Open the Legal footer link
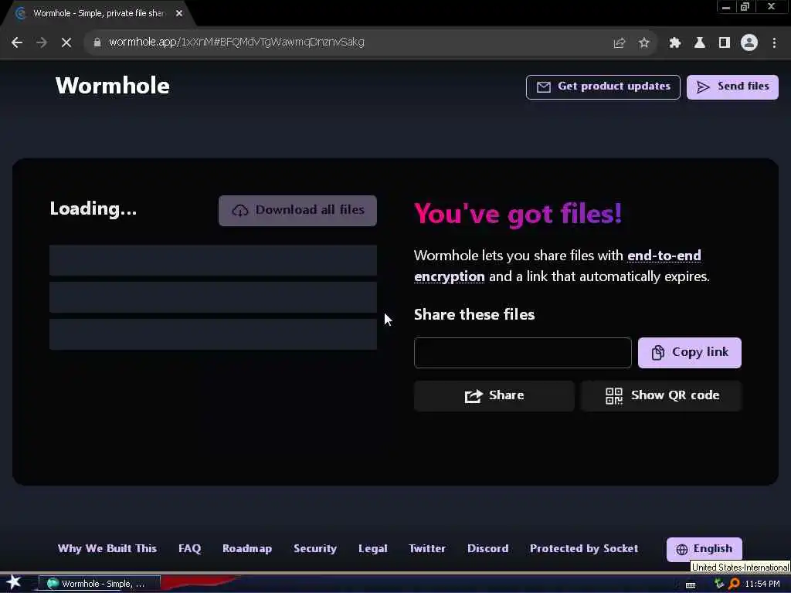The height and width of the screenshot is (593, 791). coord(373,549)
